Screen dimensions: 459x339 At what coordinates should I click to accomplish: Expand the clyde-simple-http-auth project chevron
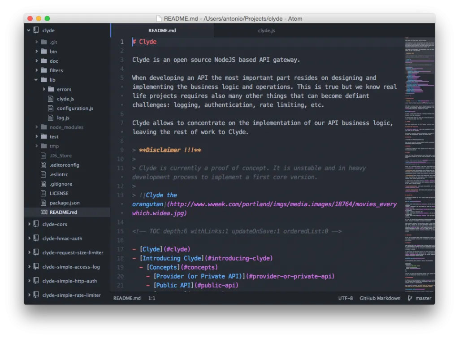pyautogui.click(x=29, y=280)
